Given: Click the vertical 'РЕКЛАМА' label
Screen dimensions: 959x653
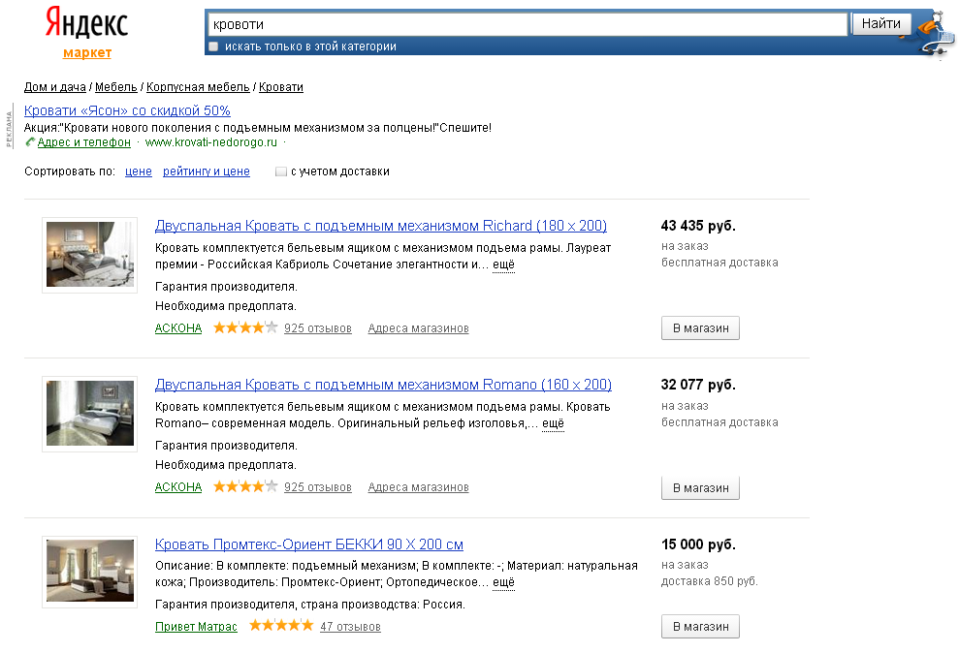Looking at the screenshot, I should coord(9,127).
